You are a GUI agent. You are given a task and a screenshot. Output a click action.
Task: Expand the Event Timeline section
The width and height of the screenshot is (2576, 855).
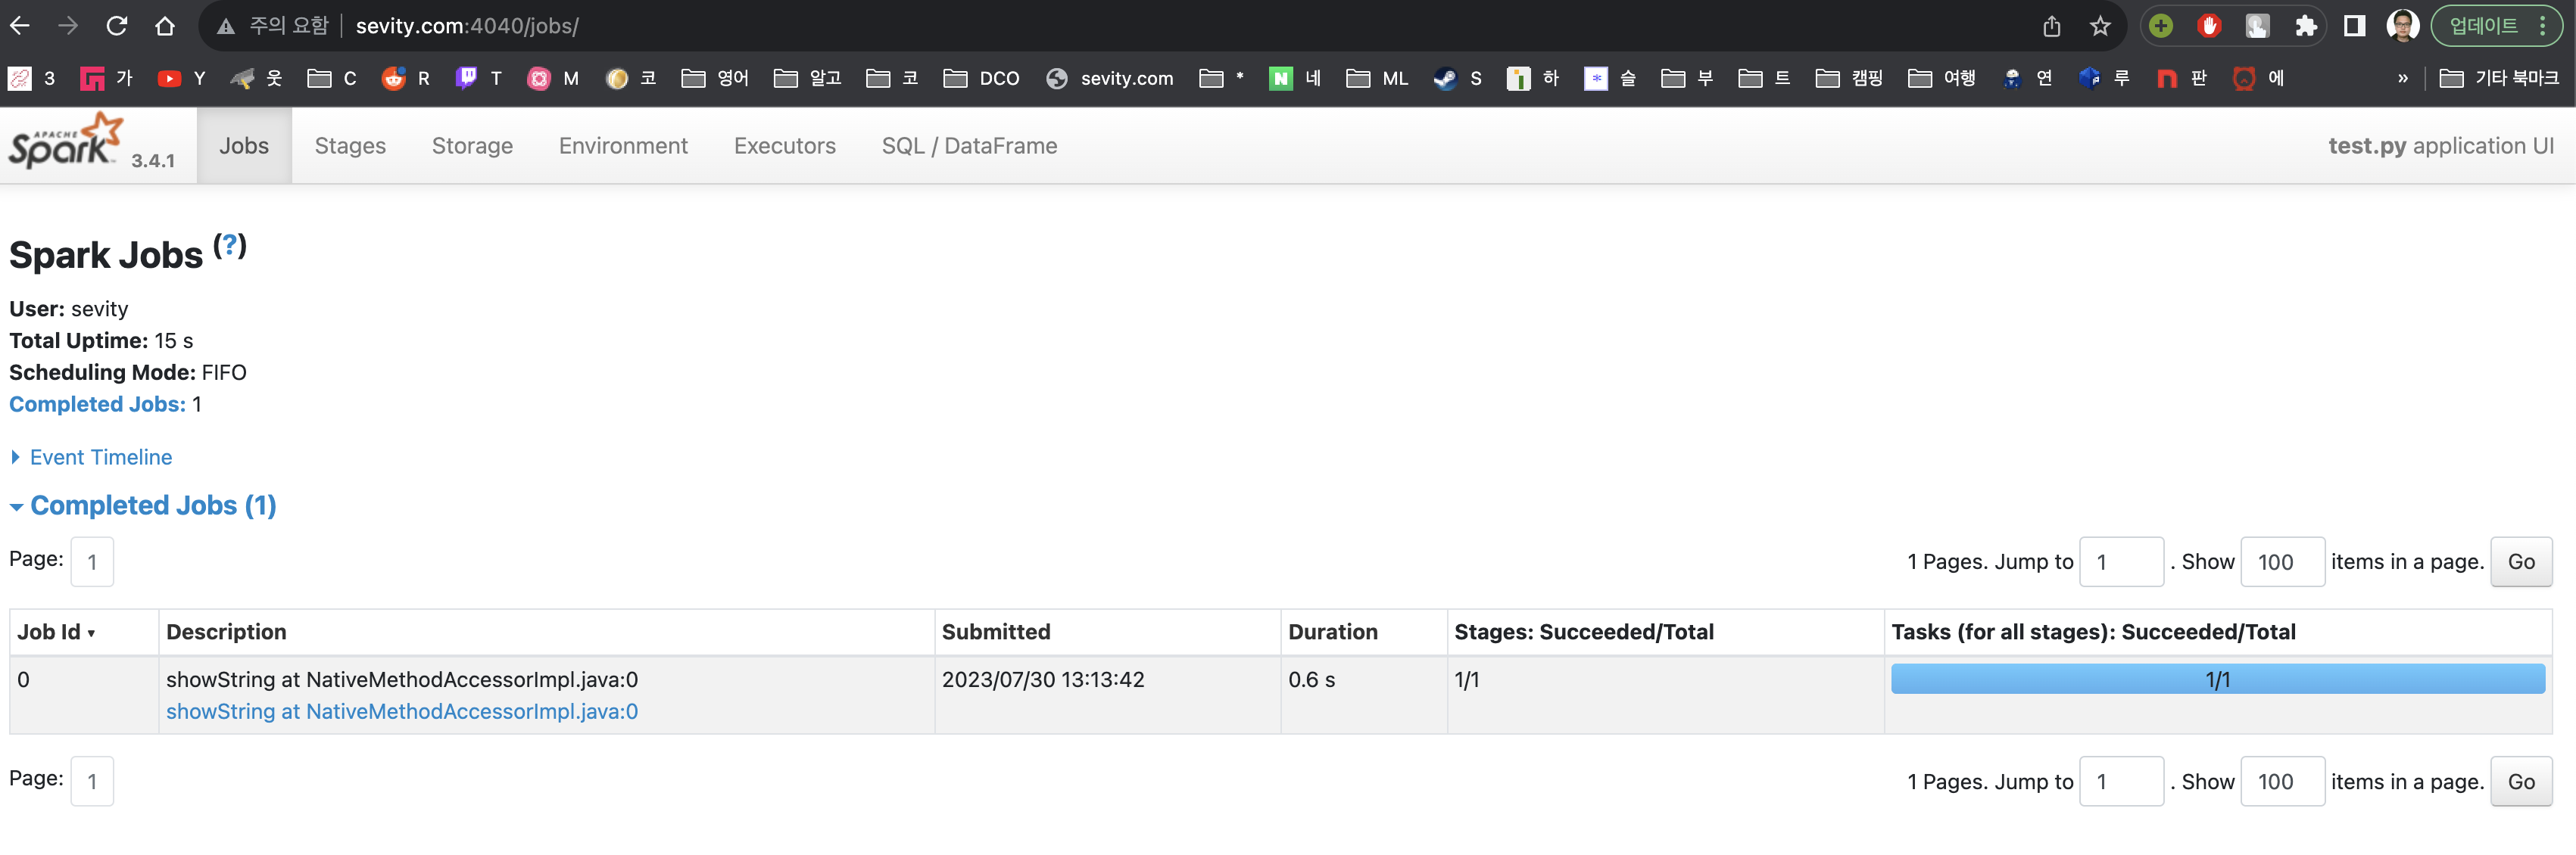pos(100,458)
